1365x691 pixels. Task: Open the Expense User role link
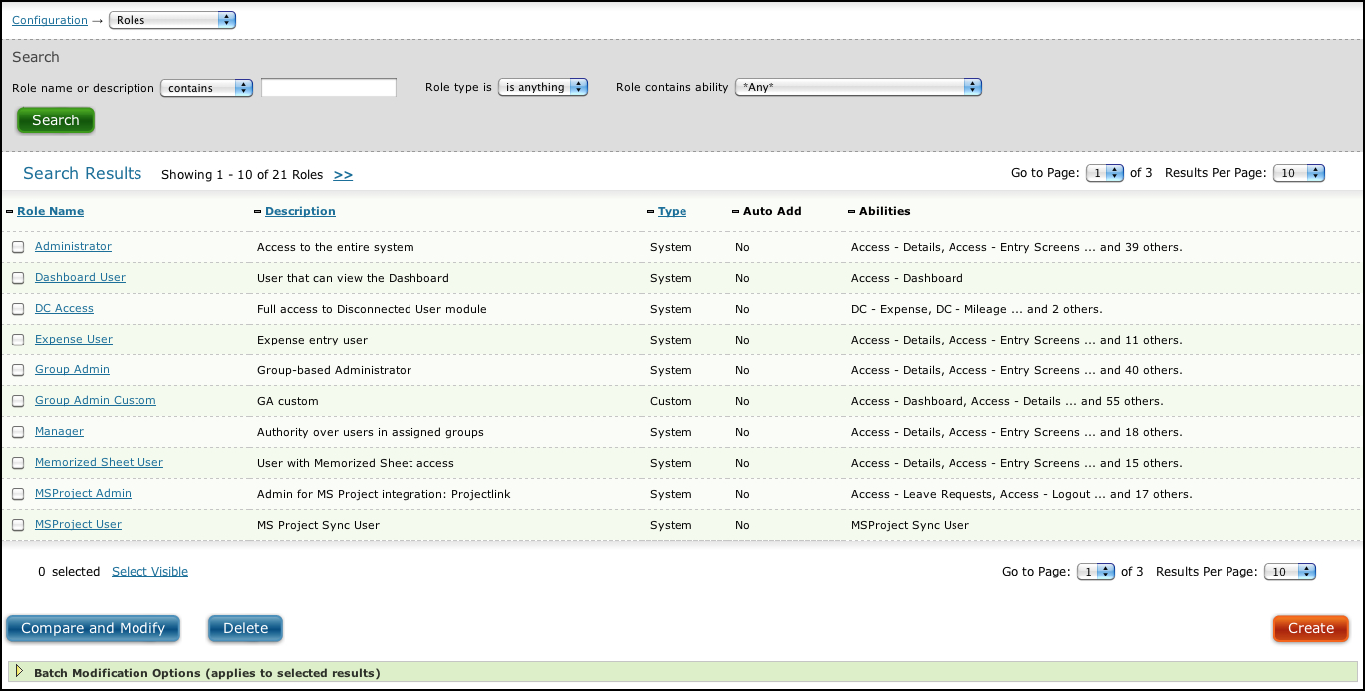[x=74, y=339]
